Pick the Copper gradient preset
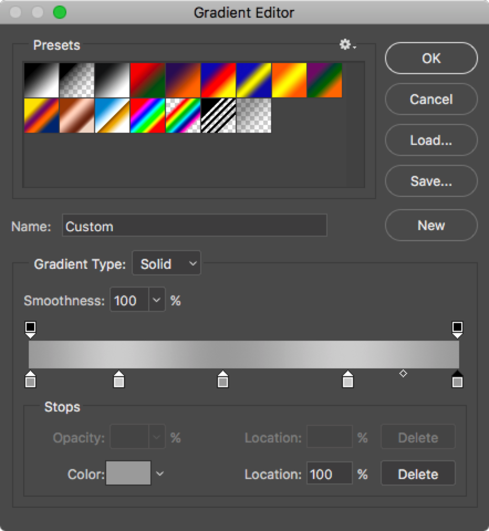489x531 pixels. tap(77, 115)
